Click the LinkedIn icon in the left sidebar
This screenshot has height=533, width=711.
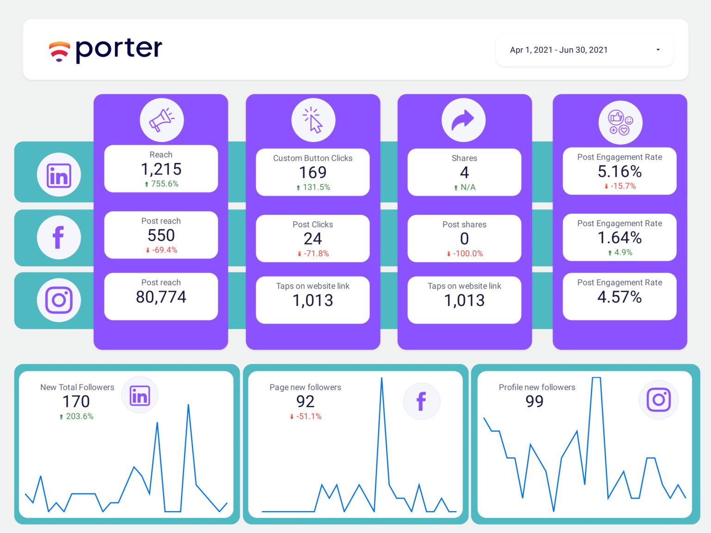(59, 174)
